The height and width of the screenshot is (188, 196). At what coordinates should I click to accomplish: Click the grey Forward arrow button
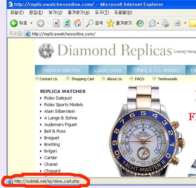[x=41, y=23]
